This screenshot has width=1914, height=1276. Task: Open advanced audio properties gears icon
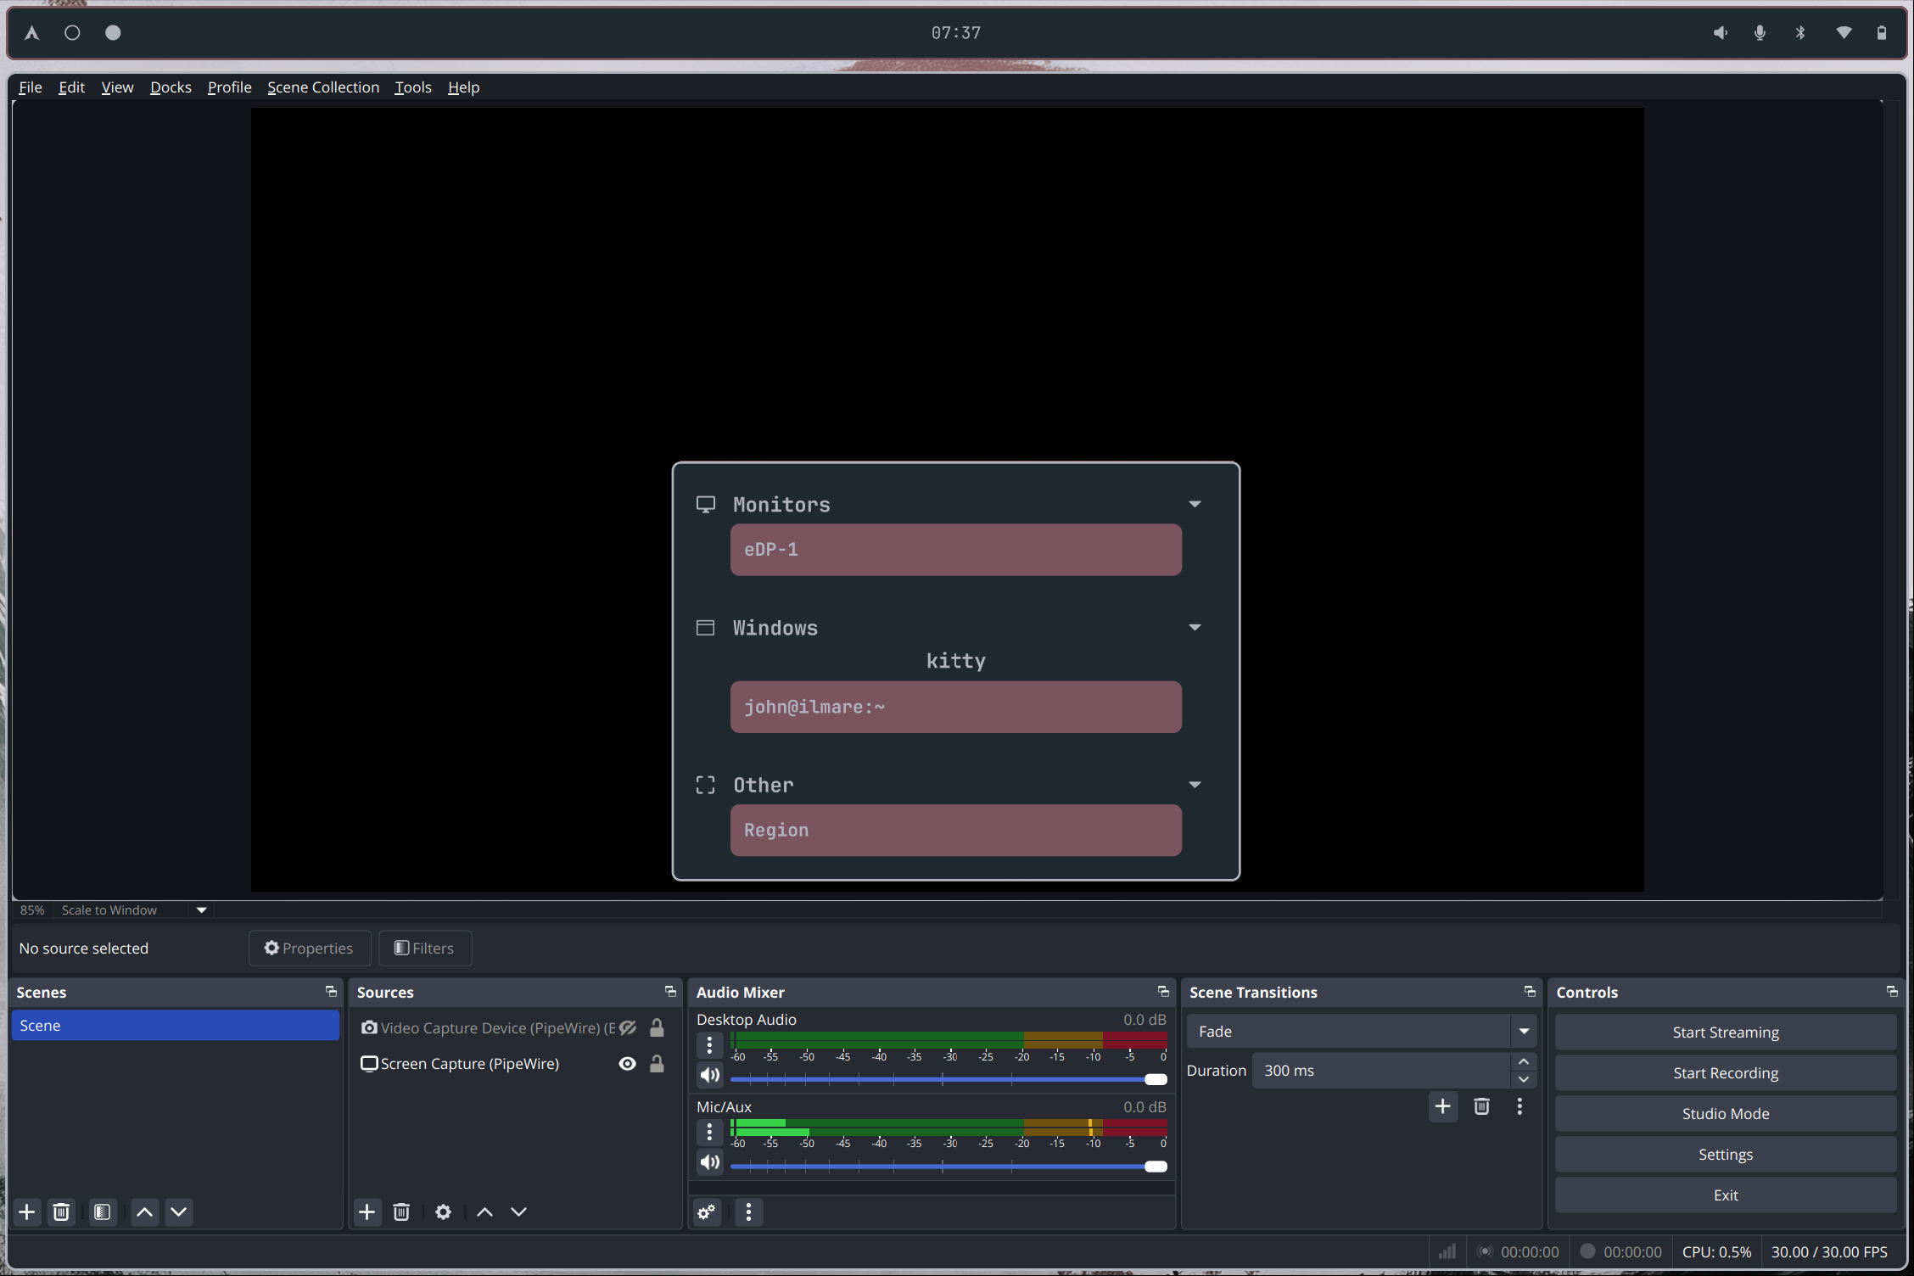(708, 1212)
